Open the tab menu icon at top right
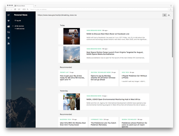The image size is (179, 136). pos(171,6)
